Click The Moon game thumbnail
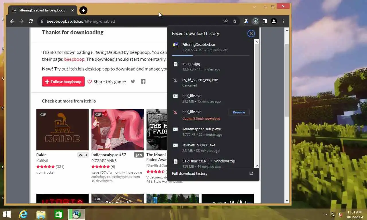 pos(157,130)
